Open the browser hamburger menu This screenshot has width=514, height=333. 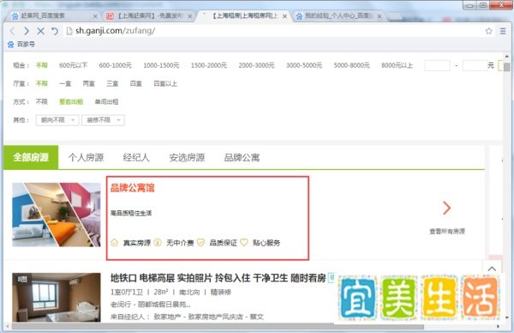coord(503,31)
